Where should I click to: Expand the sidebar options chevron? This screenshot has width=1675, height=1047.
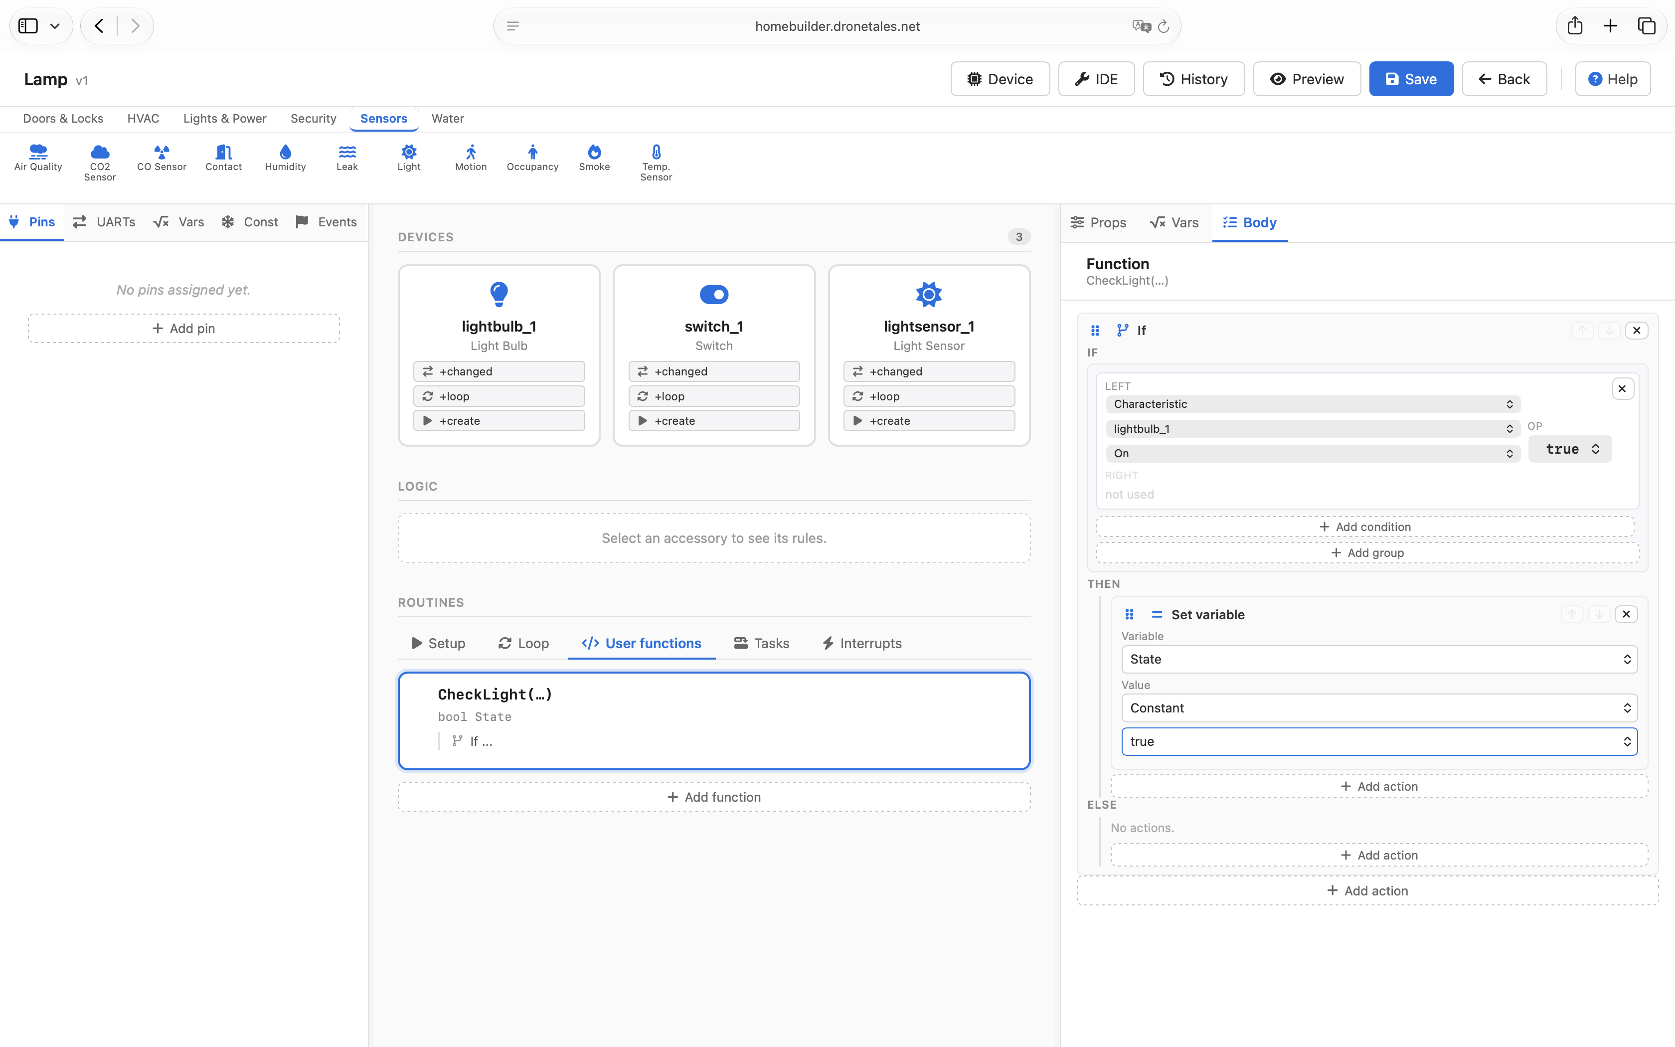coord(55,25)
